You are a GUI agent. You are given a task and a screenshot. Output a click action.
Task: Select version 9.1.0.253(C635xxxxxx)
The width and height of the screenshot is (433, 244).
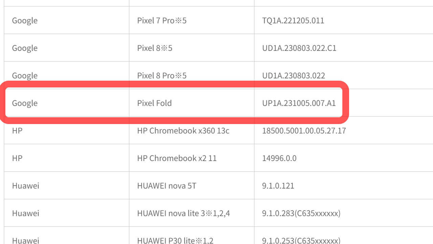click(x=301, y=240)
